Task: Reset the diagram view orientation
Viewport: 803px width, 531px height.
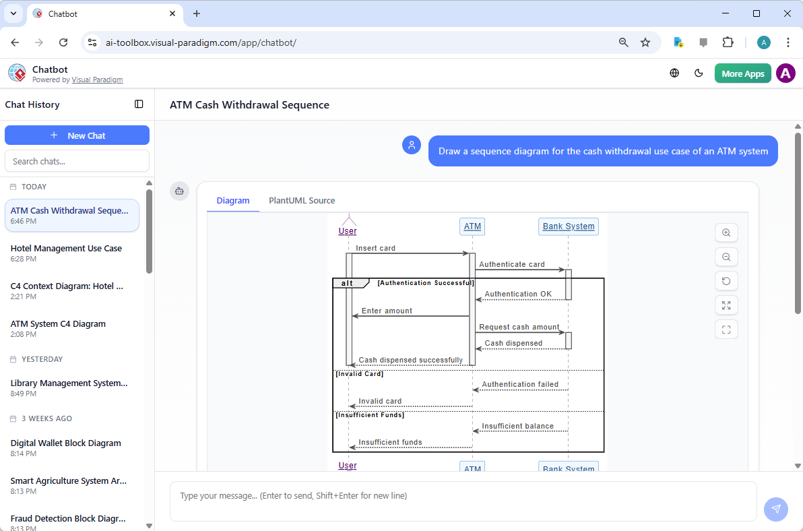Action: pos(726,281)
